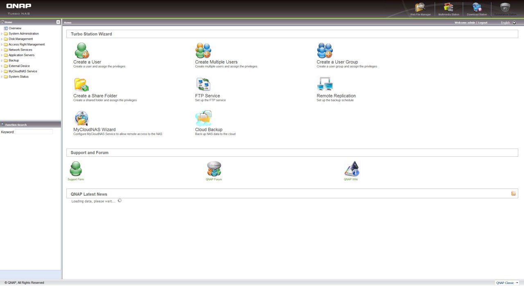This screenshot has width=524, height=286.
Task: Click the Cloud Backup title link
Action: coord(209,130)
